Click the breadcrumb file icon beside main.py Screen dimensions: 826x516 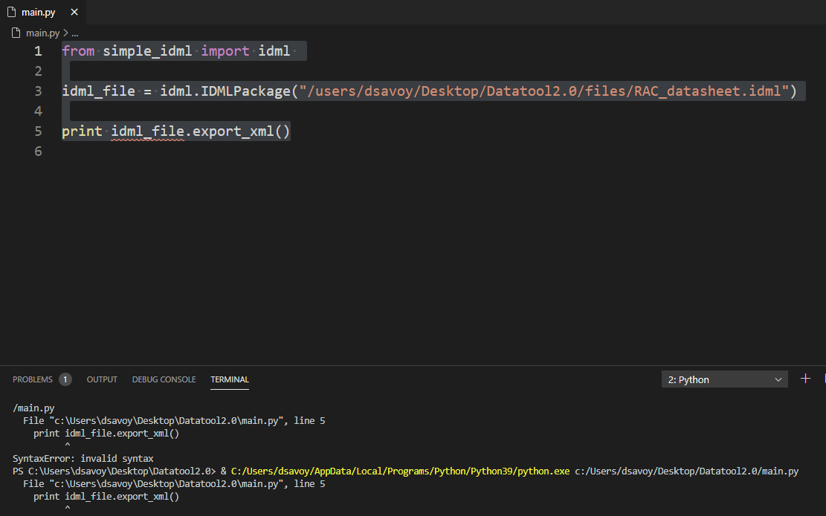(16, 33)
